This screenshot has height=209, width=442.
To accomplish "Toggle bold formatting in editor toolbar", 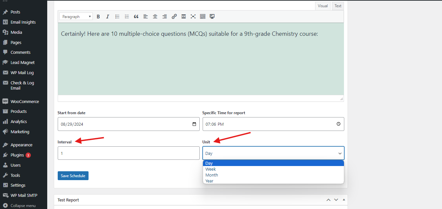I will (98, 16).
